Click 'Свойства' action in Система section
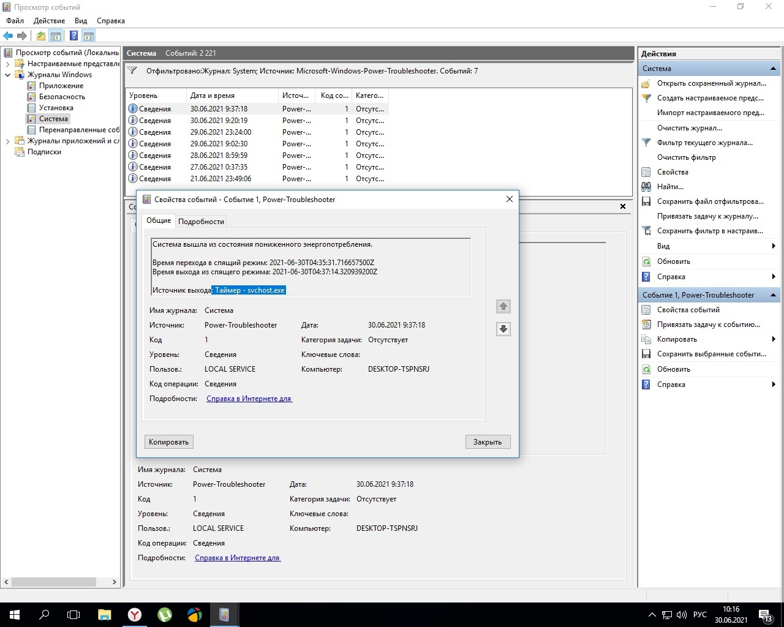The height and width of the screenshot is (627, 784). [x=673, y=172]
